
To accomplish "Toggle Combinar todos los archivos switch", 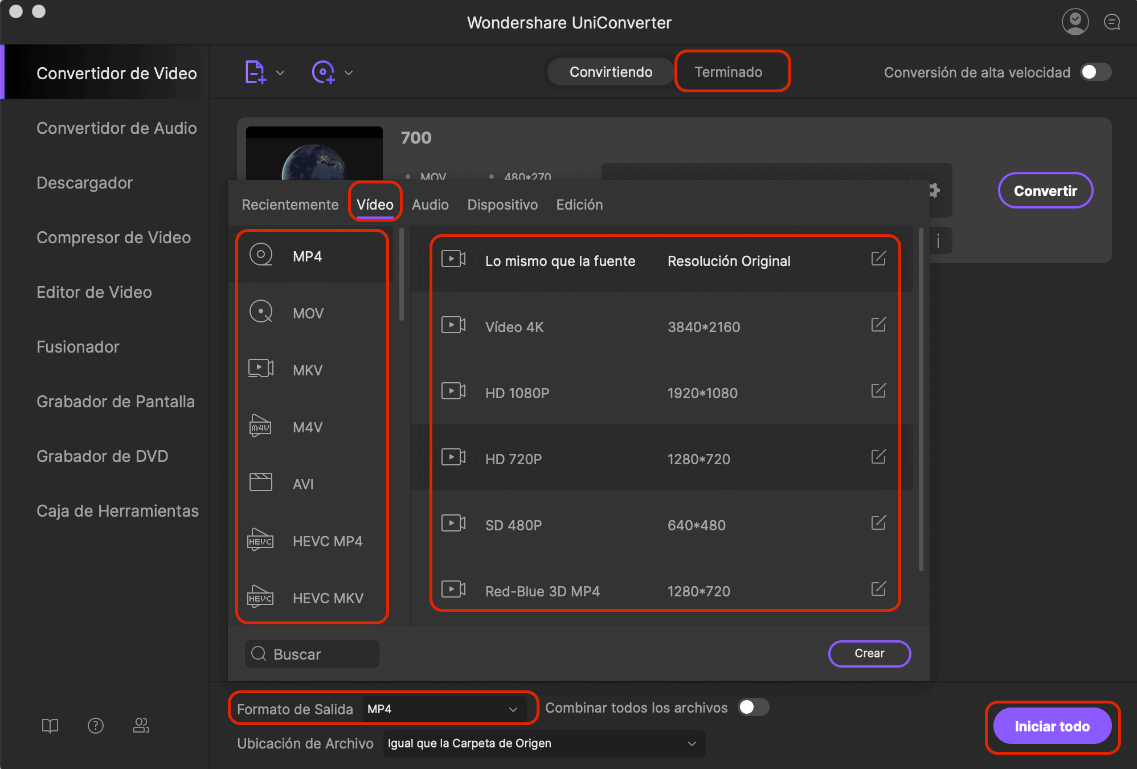I will click(753, 707).
